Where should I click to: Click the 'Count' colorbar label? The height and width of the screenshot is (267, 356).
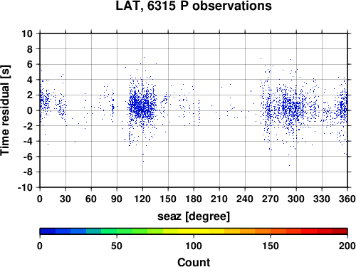point(194,262)
